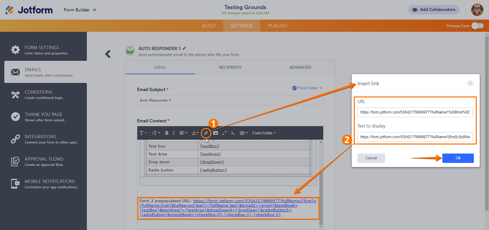Click Add Collaborators button
The height and width of the screenshot is (230, 489).
(x=434, y=10)
